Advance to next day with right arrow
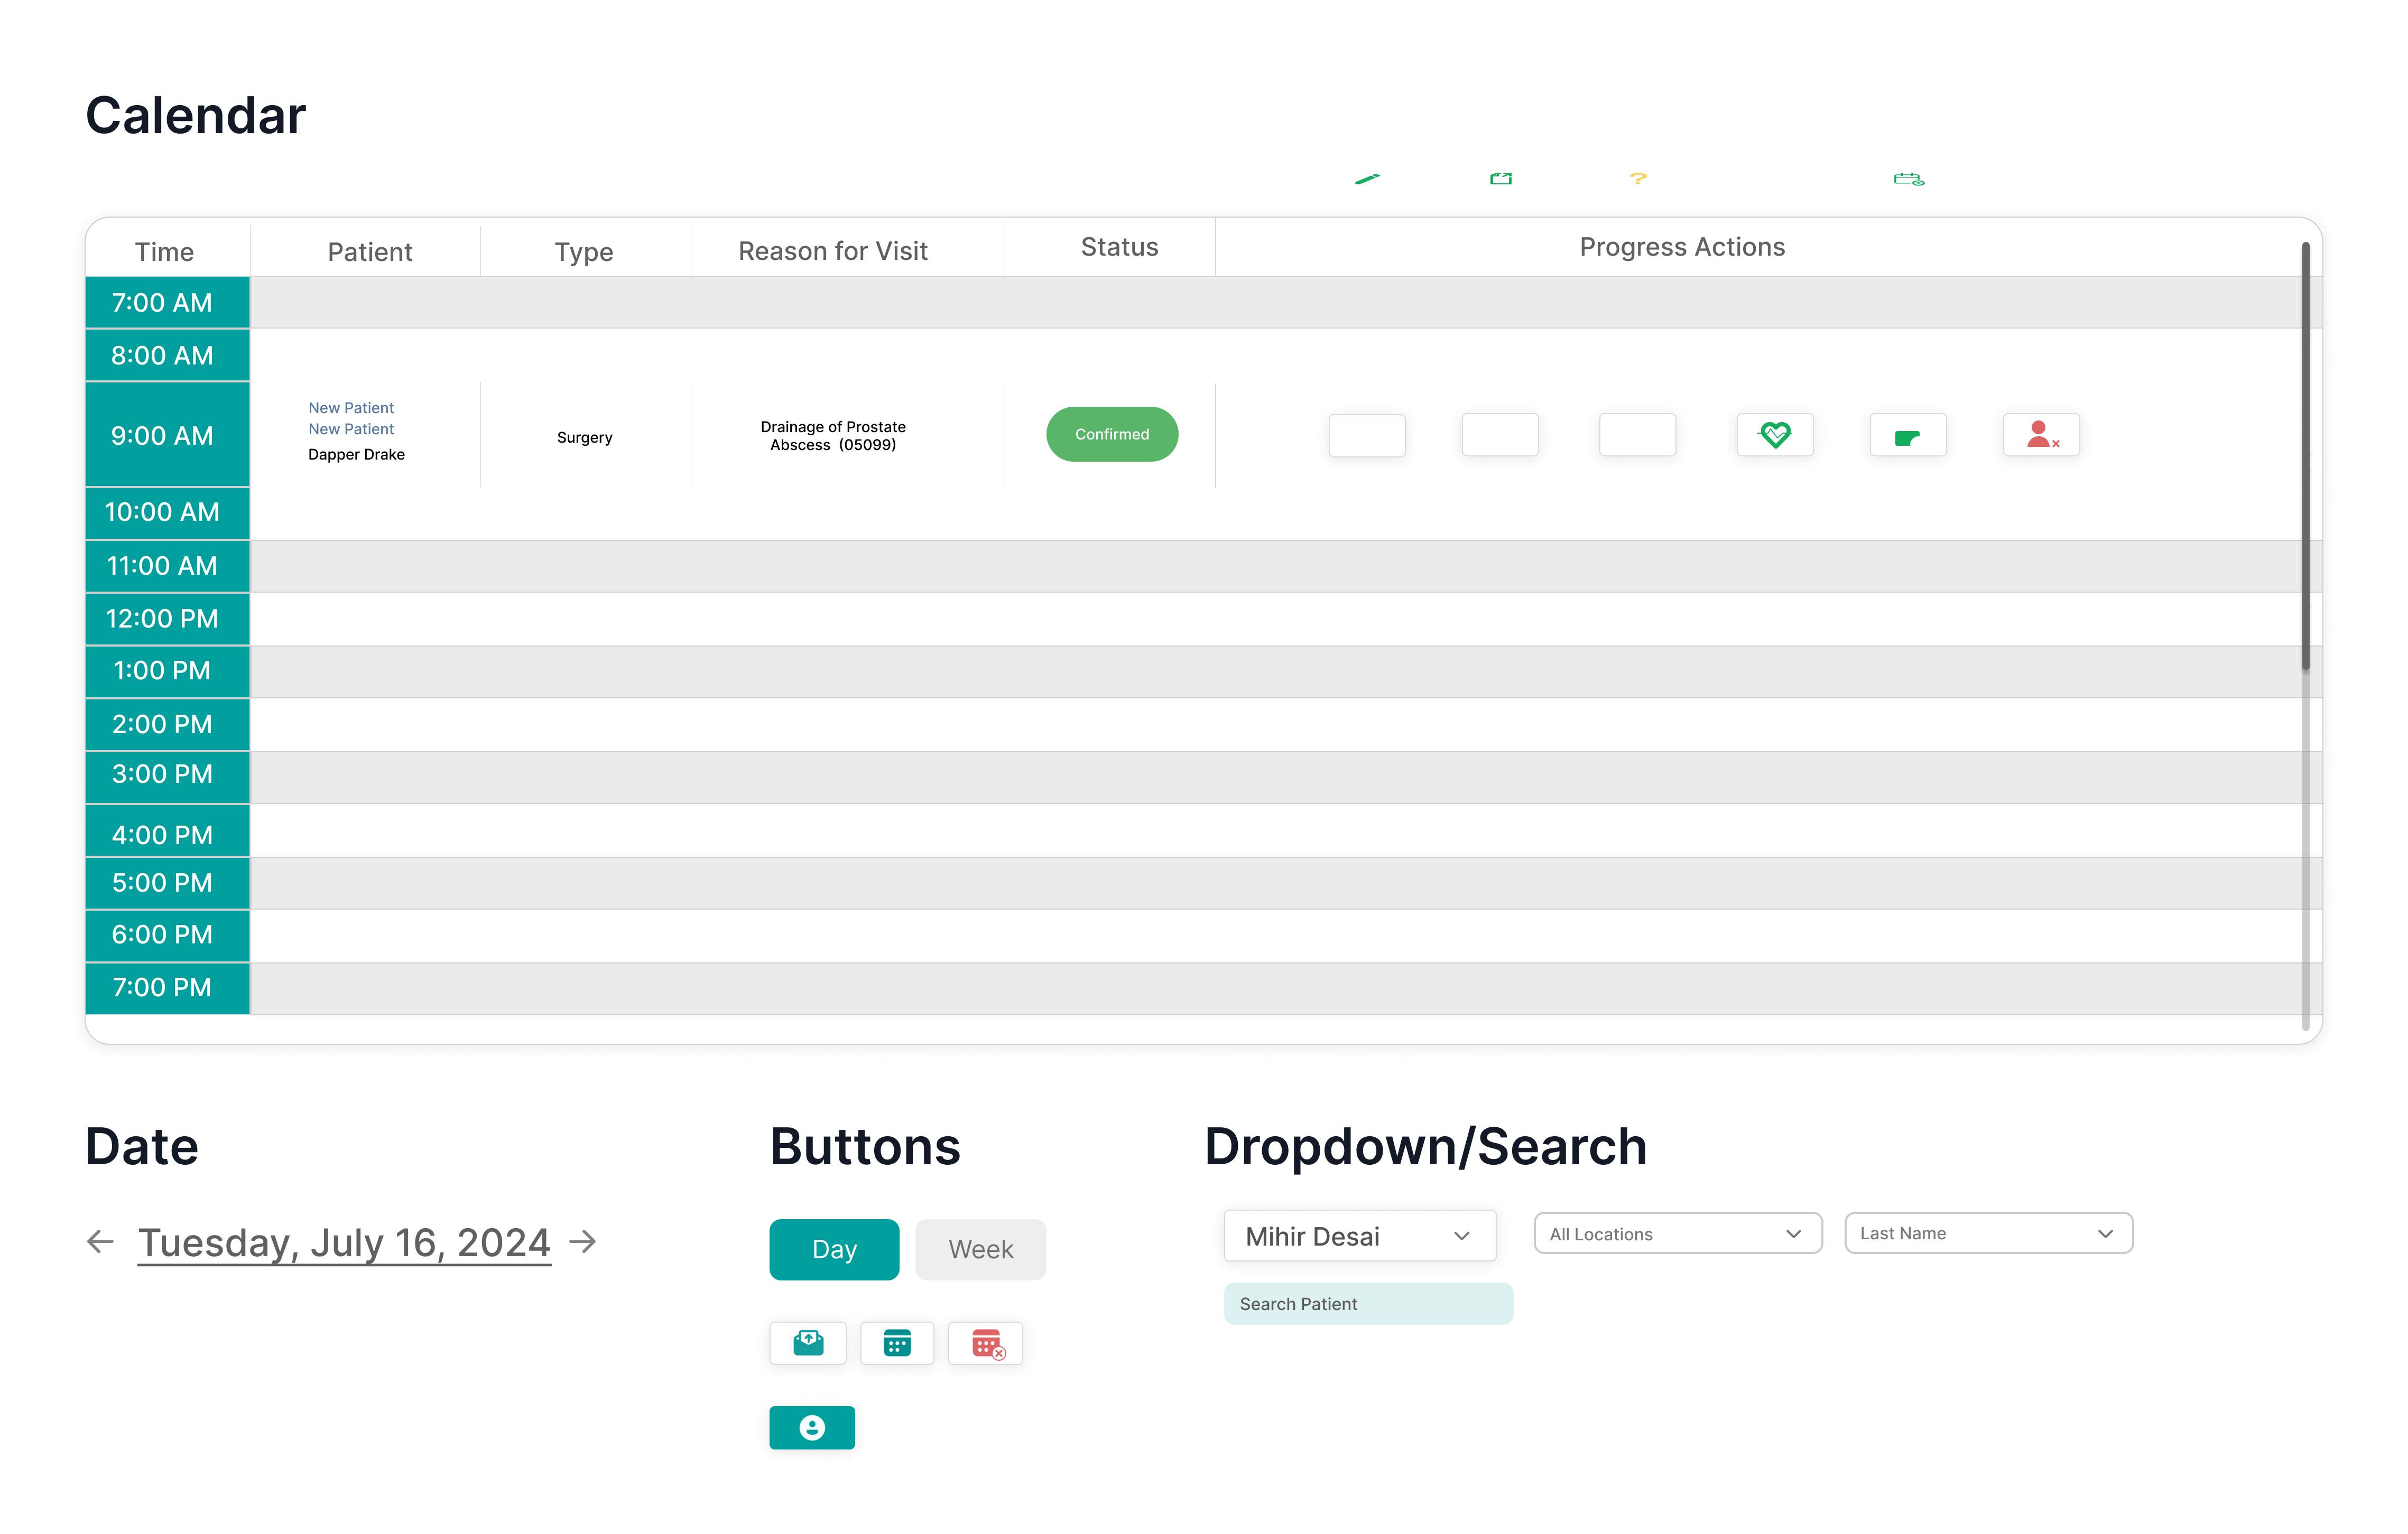 [x=583, y=1242]
